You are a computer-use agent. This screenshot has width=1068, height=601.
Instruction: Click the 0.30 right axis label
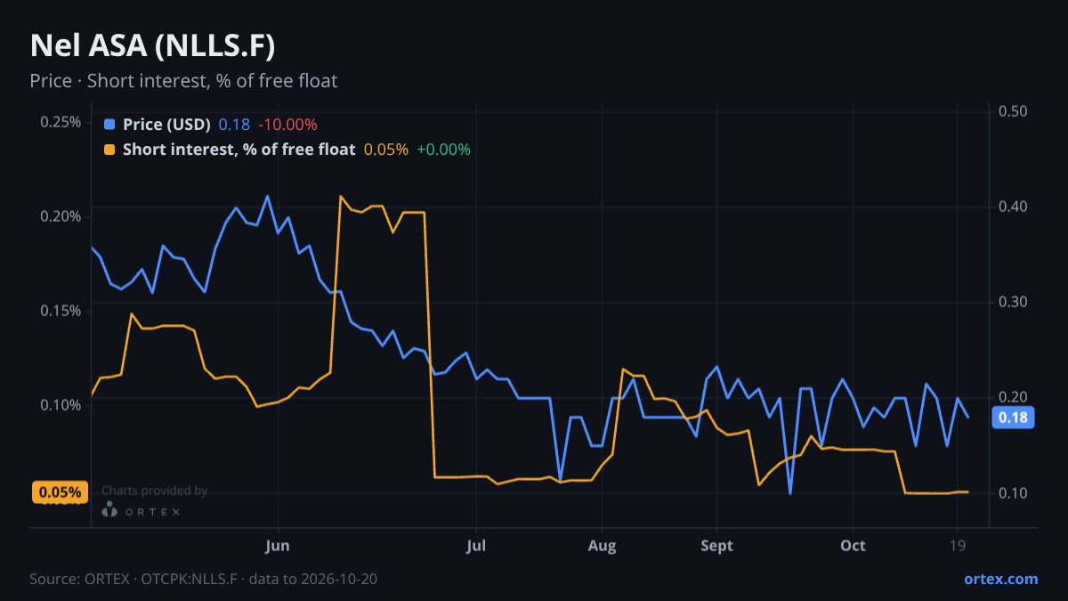click(x=1015, y=302)
